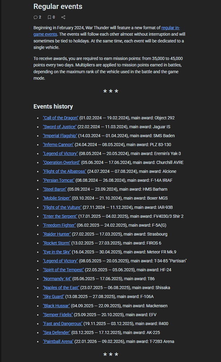Open "Spirit of the Tempest" link
Image resolution: width=221 pixels, height=362 pixels.
pyautogui.click(x=63, y=270)
